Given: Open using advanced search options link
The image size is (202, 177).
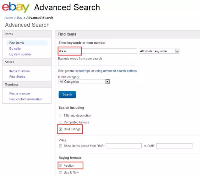Looking at the screenshot, I should click(x=116, y=71).
